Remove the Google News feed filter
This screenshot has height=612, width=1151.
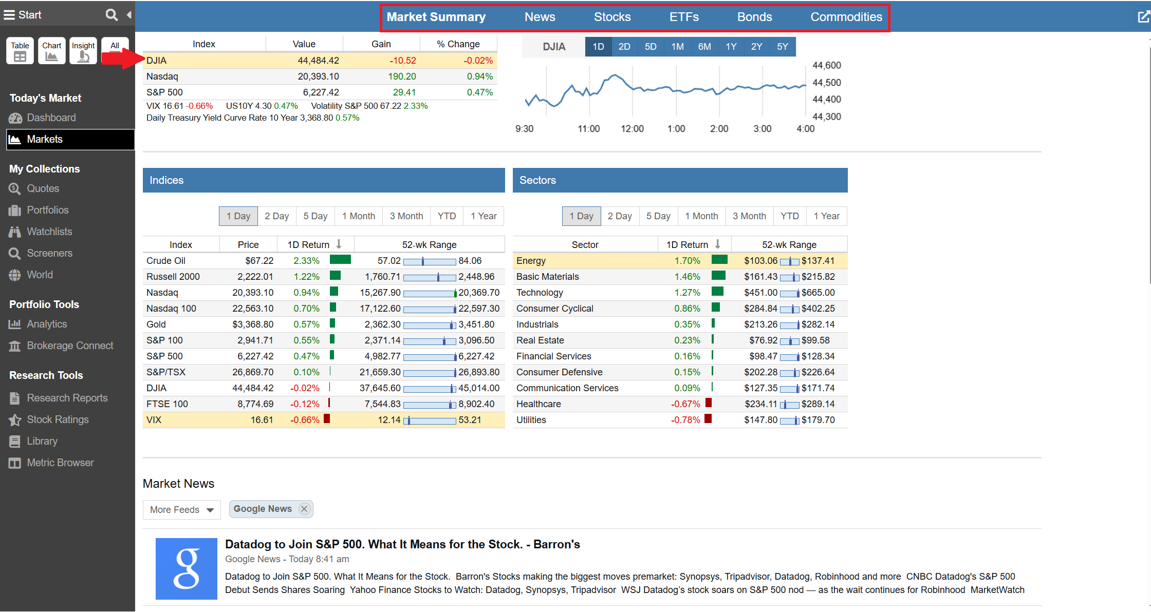tap(304, 509)
